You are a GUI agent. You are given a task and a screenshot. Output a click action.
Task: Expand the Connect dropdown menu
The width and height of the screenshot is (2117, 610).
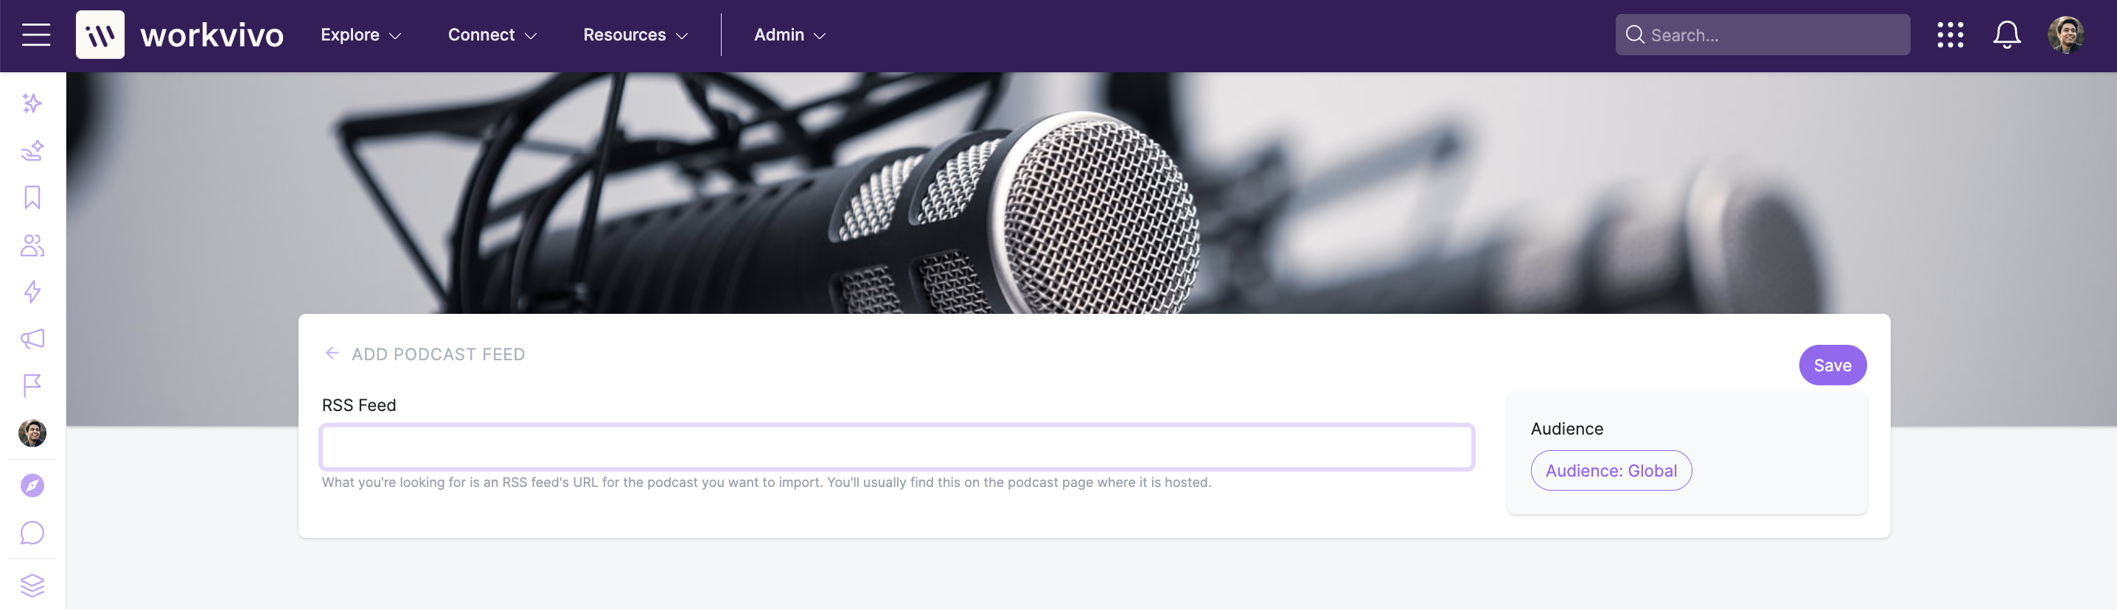click(492, 35)
